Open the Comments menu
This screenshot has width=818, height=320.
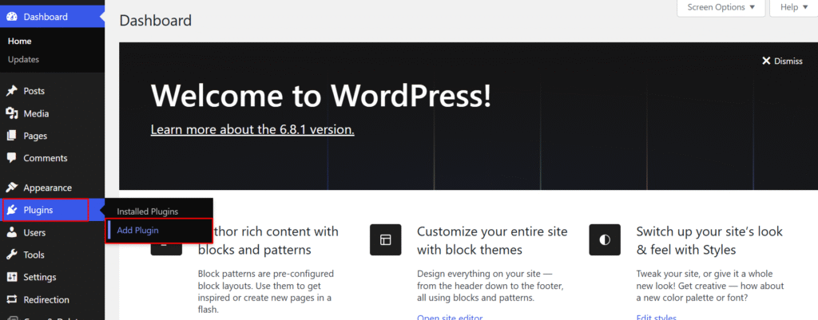coord(52,159)
